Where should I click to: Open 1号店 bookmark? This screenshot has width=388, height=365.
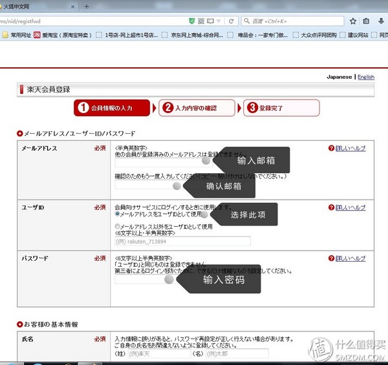127,35
